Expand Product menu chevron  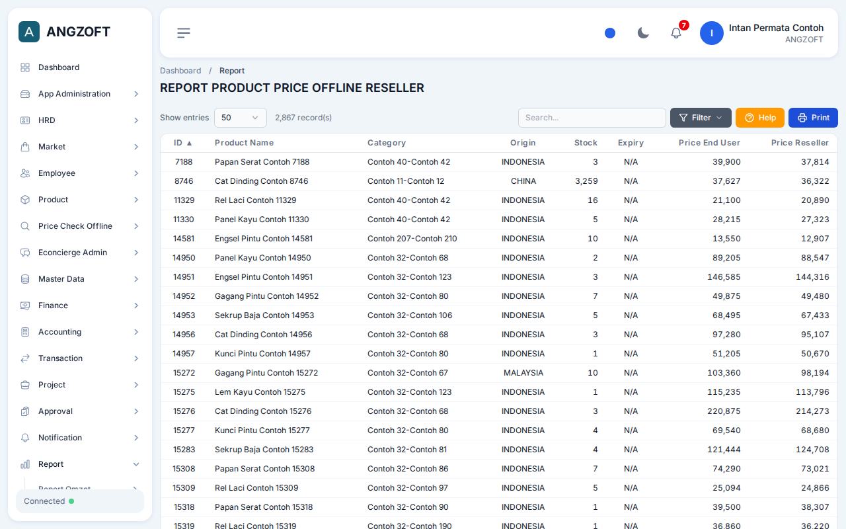pyautogui.click(x=136, y=200)
